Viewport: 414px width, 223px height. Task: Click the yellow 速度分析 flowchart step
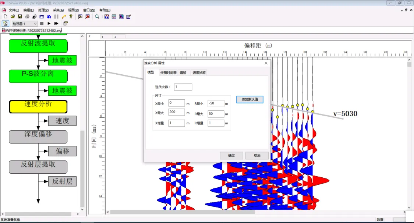[38, 107]
